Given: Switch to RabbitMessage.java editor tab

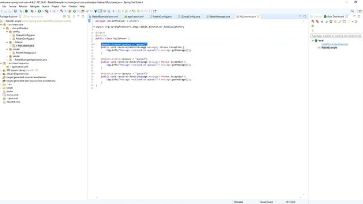Looking at the screenshot, I should [x=218, y=16].
